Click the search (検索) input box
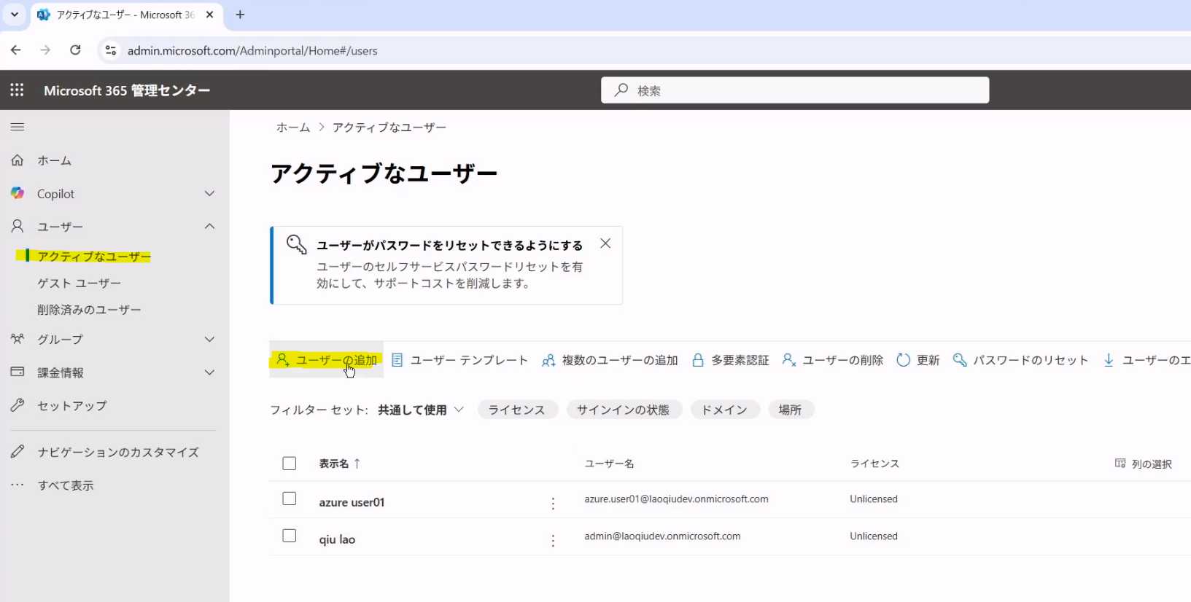Viewport: 1191px width, 602px height. (795, 90)
